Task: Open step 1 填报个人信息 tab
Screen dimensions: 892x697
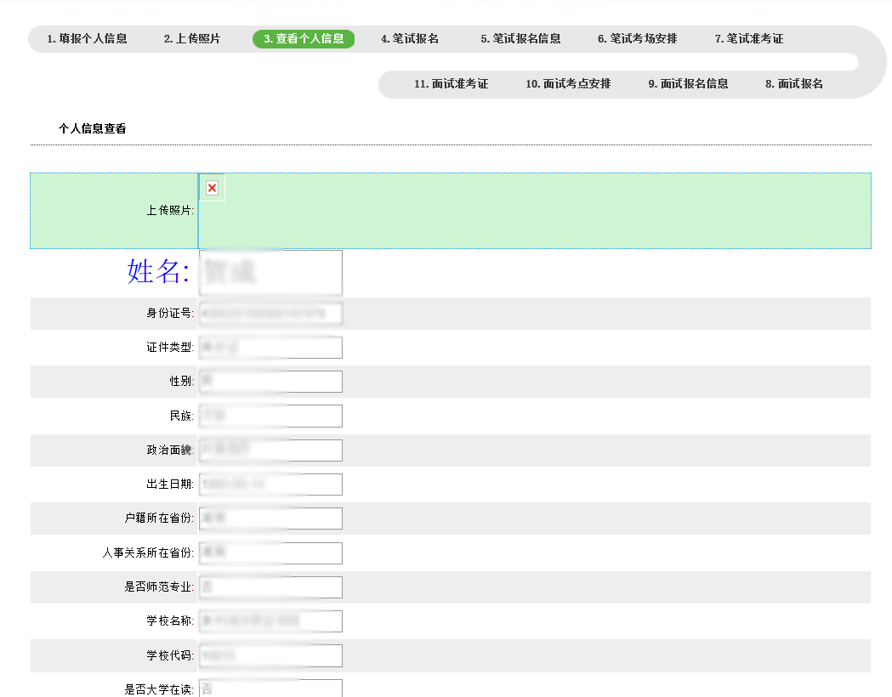Action: pyautogui.click(x=87, y=39)
